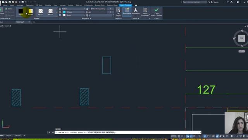Close the SON HALI drawing tab

pos(29,22)
